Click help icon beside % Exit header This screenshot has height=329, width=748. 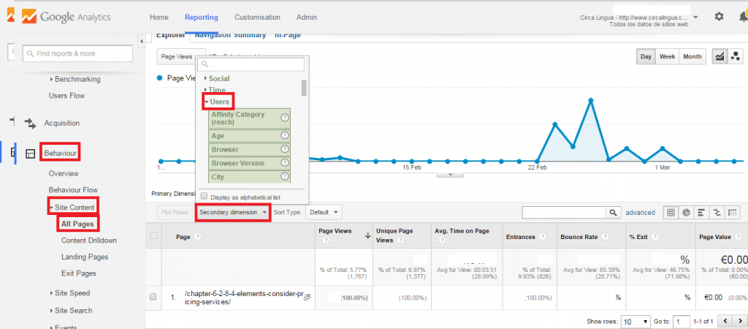[654, 237]
